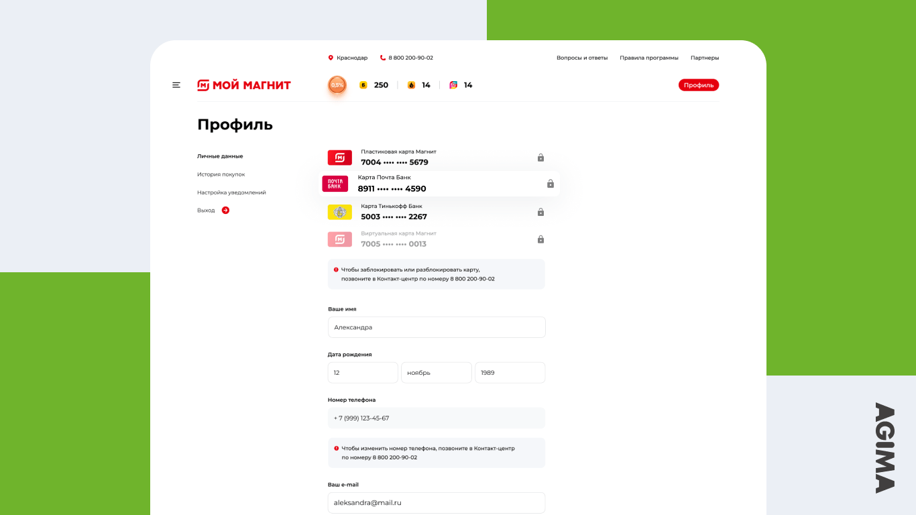Click the bonus balance value 250

coord(381,85)
